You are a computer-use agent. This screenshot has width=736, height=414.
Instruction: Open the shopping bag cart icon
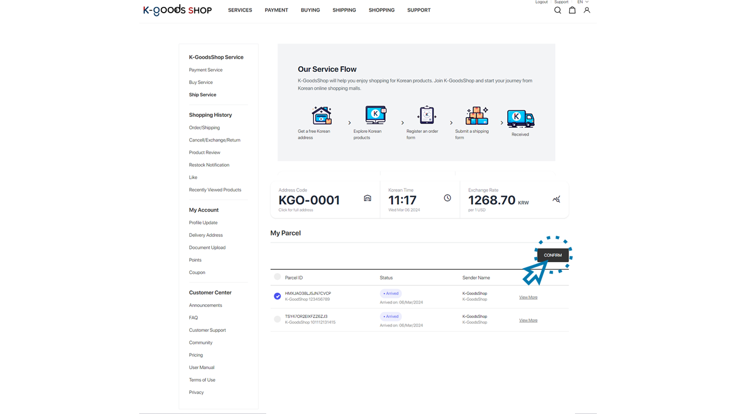tap(572, 10)
